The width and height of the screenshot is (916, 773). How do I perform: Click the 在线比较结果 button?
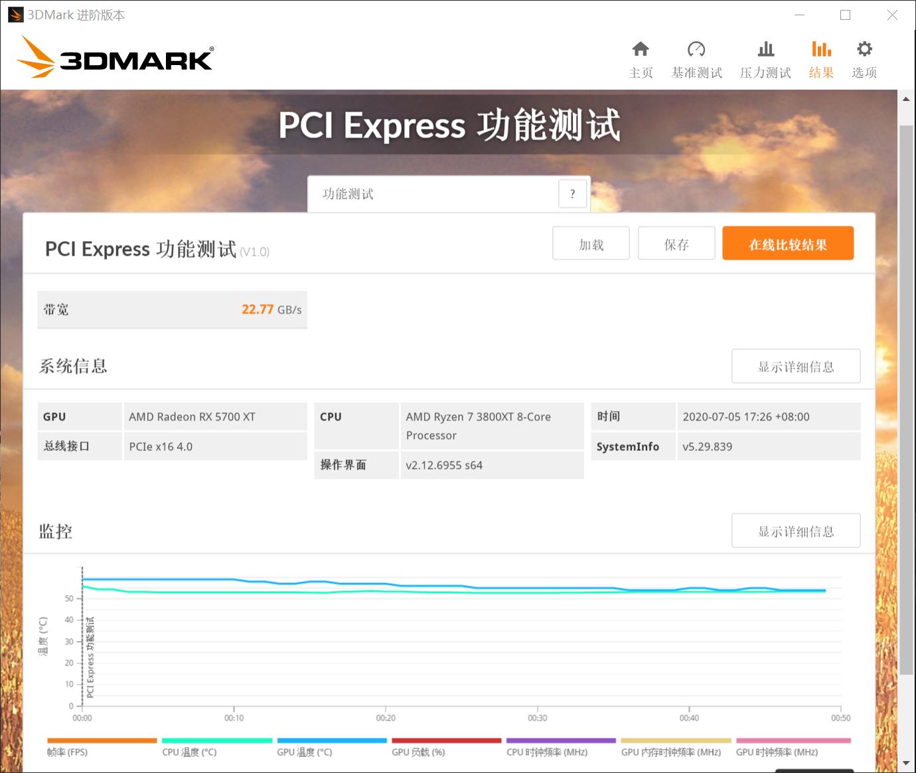pos(788,243)
